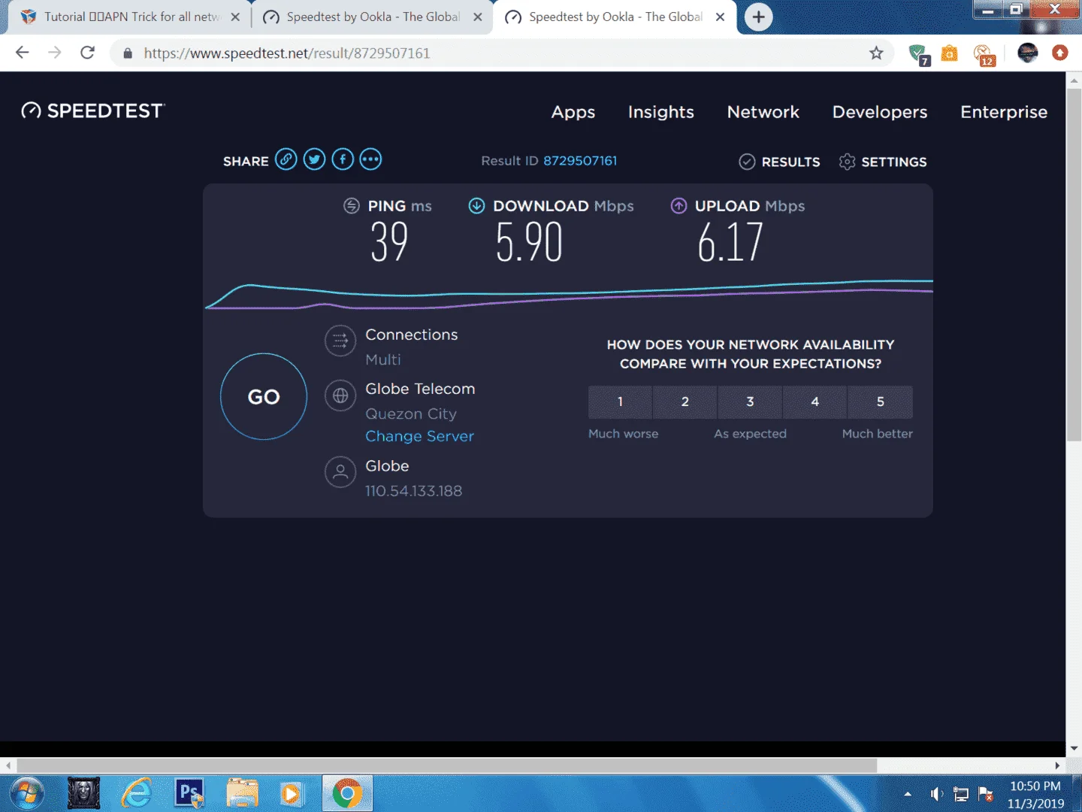This screenshot has height=812, width=1082.
Task: Click the IP address 110.54.133.188
Action: pos(413,491)
